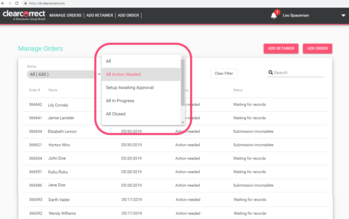Select All Action Needed from the list
The width and height of the screenshot is (349, 219).
tap(124, 74)
